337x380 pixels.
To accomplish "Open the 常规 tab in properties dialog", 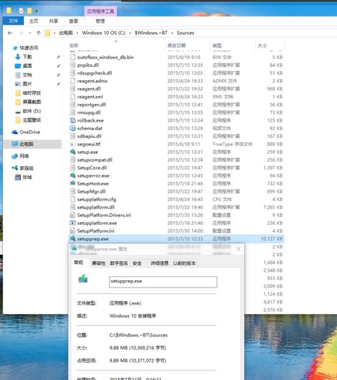I will click(78, 263).
